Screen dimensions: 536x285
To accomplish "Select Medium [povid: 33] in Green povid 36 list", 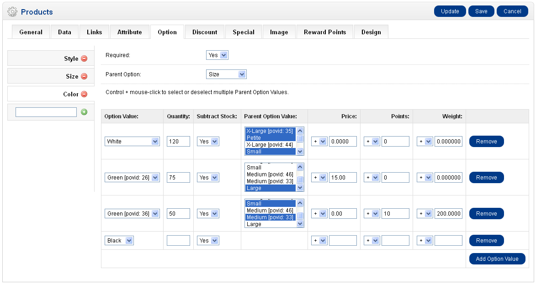I will 271,217.
